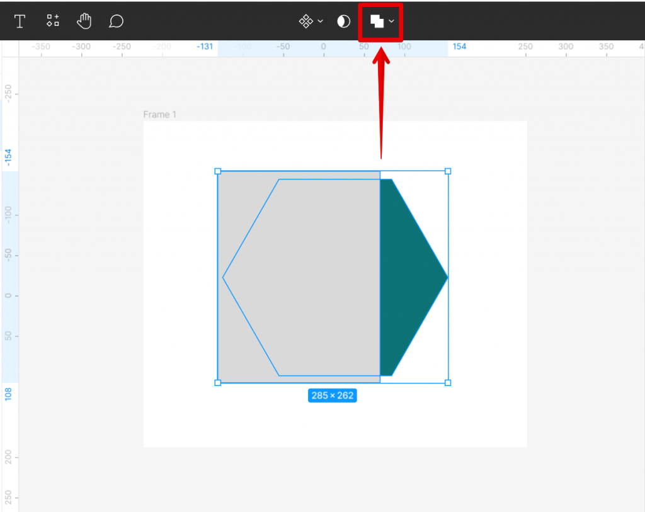Image resolution: width=645 pixels, height=512 pixels.
Task: Open the dropdown beside the diamond icon
Action: click(x=319, y=21)
